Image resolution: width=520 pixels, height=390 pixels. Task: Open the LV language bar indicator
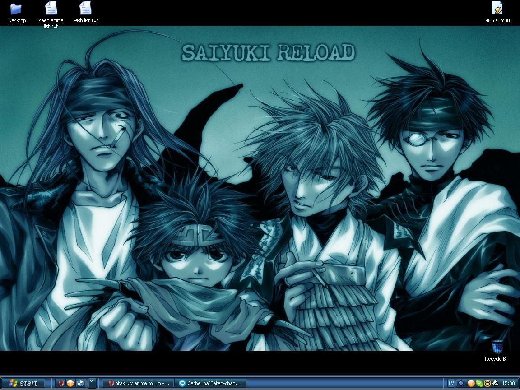click(450, 383)
